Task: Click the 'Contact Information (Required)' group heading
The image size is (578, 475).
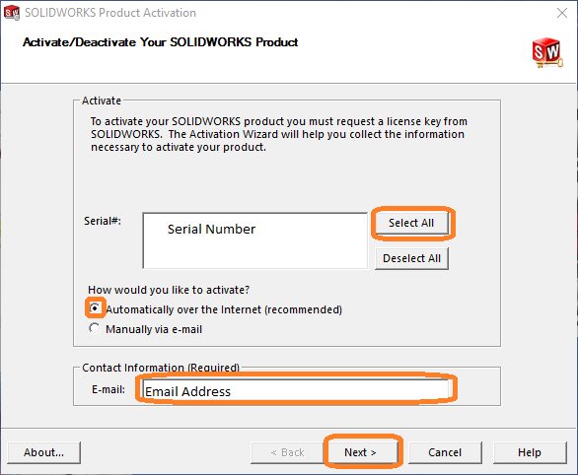Action: (x=161, y=368)
